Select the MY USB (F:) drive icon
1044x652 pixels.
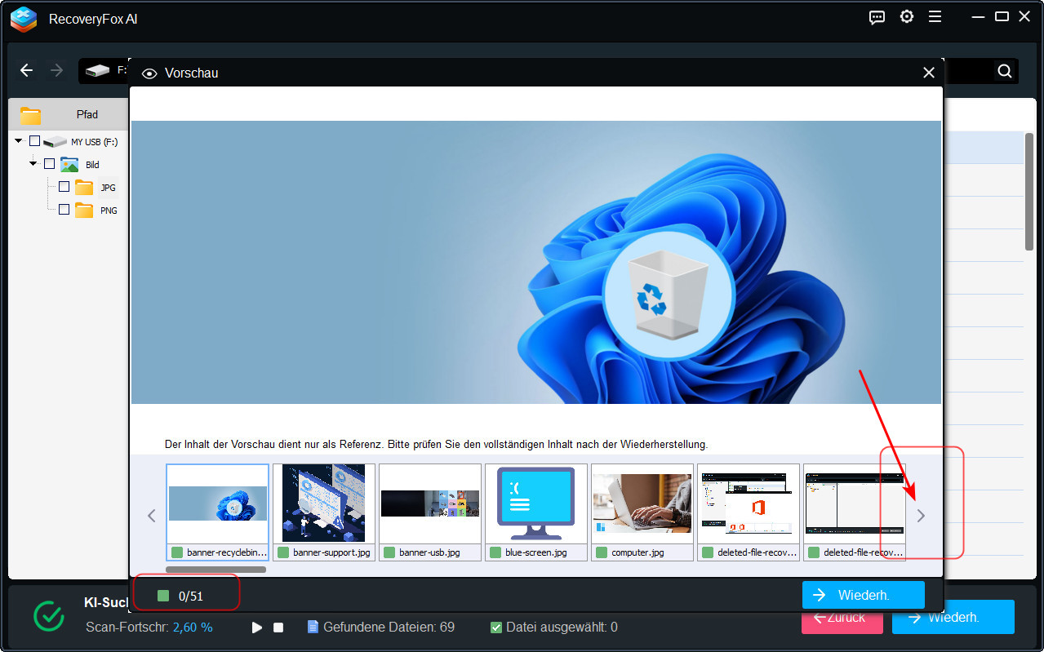tap(55, 142)
